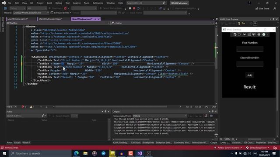This screenshot has width=280, height=157.
Task: Click the zoom out magnifier in Live Preview
Action: (221, 139)
